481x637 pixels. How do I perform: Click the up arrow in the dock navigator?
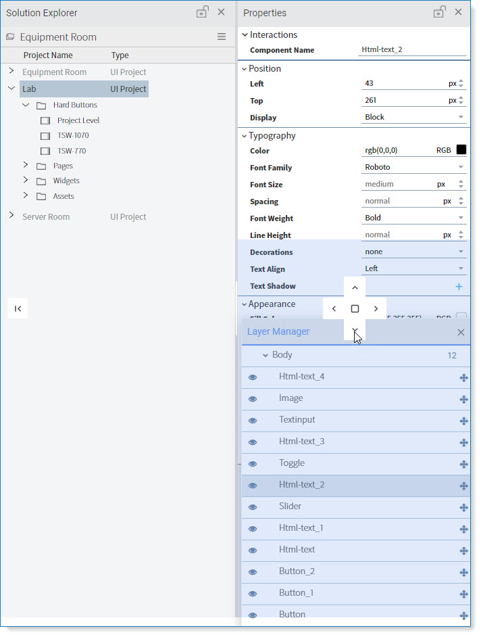[x=355, y=287]
